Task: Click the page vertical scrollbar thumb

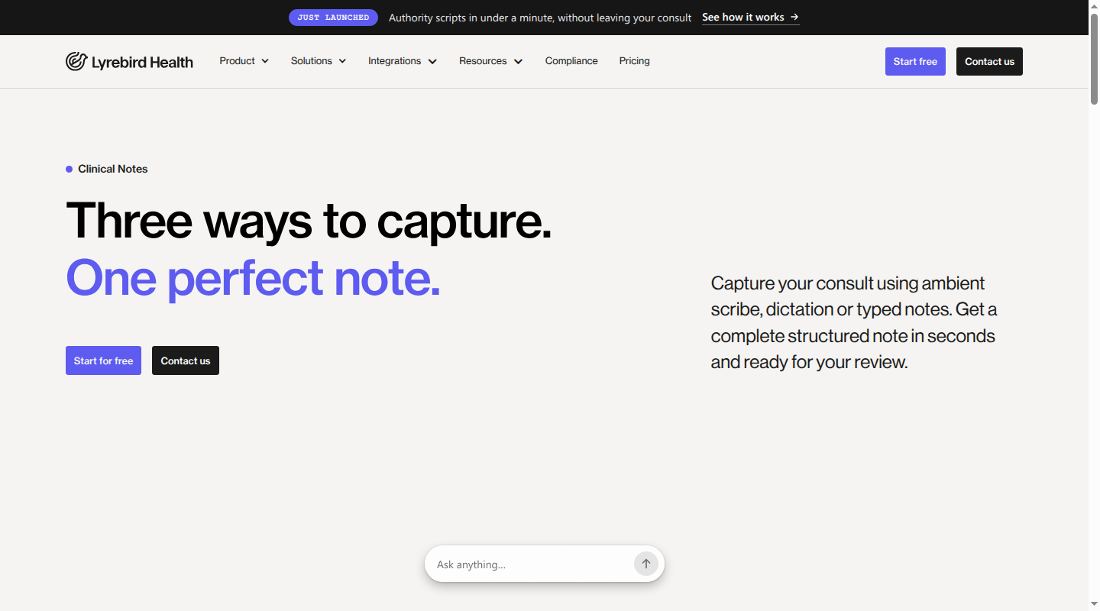Action: pyautogui.click(x=1094, y=58)
